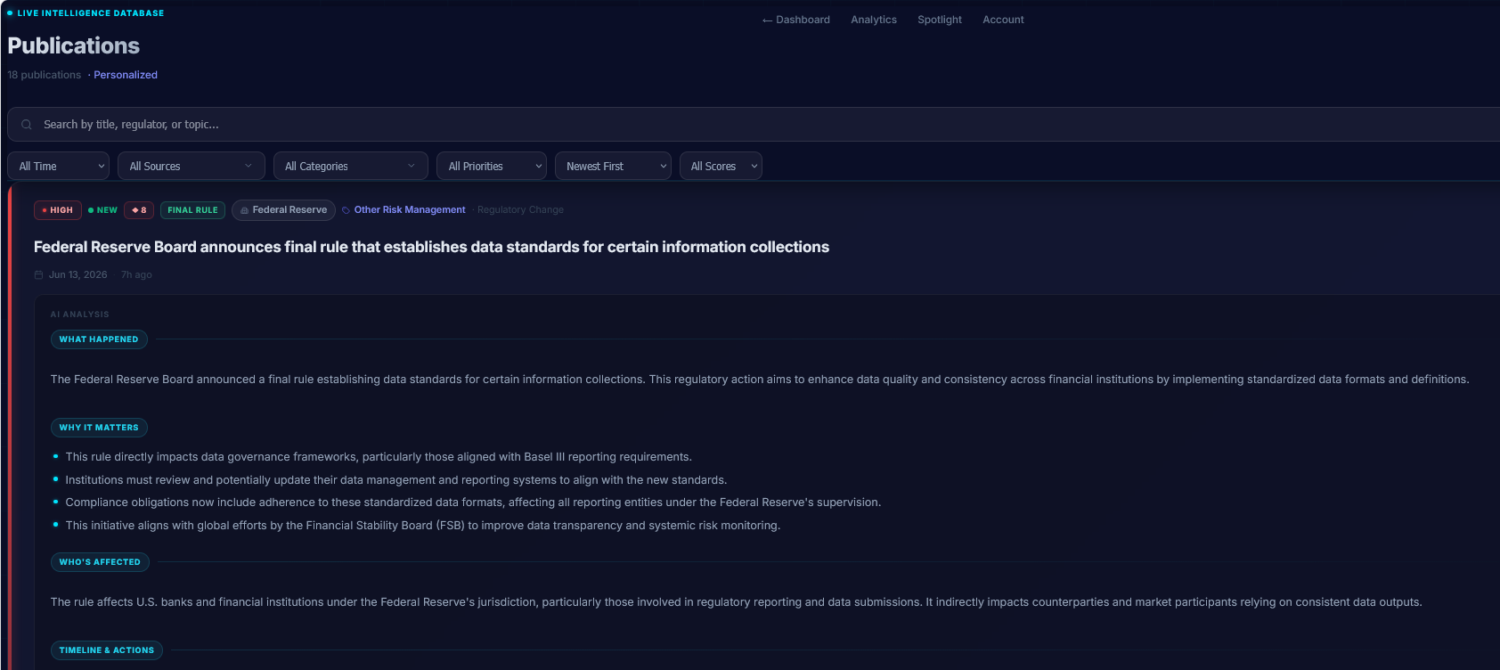Open the All Scores dropdown
The width and height of the screenshot is (1500, 670).
click(721, 167)
